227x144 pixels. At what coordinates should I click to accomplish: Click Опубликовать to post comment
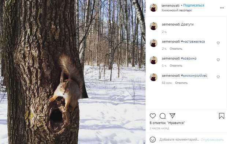tap(212, 140)
